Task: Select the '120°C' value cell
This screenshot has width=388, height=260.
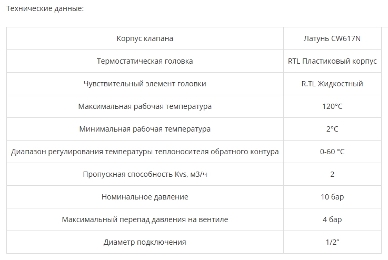Action: [x=332, y=106]
